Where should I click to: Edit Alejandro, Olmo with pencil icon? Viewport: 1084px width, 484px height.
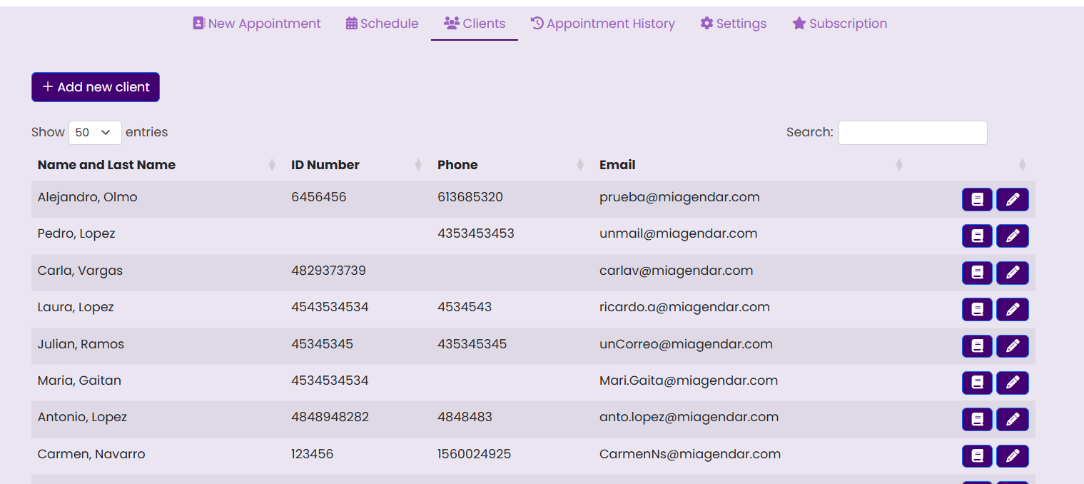(1013, 200)
